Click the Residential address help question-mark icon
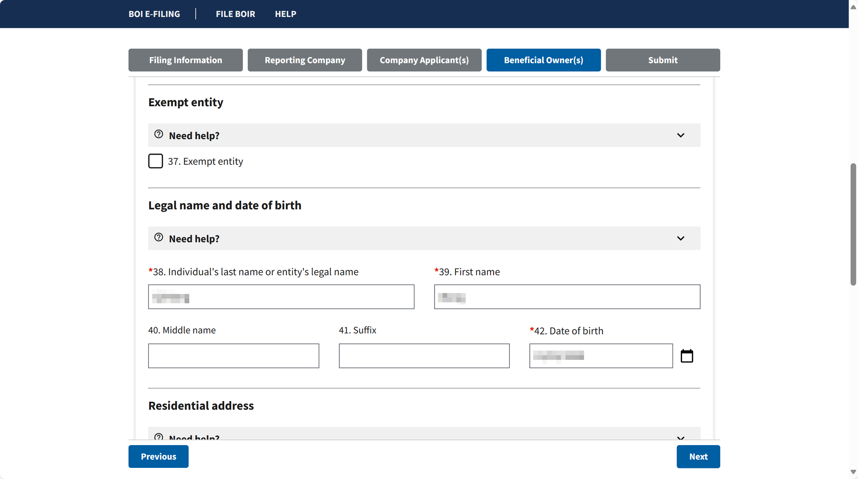 pyautogui.click(x=159, y=437)
